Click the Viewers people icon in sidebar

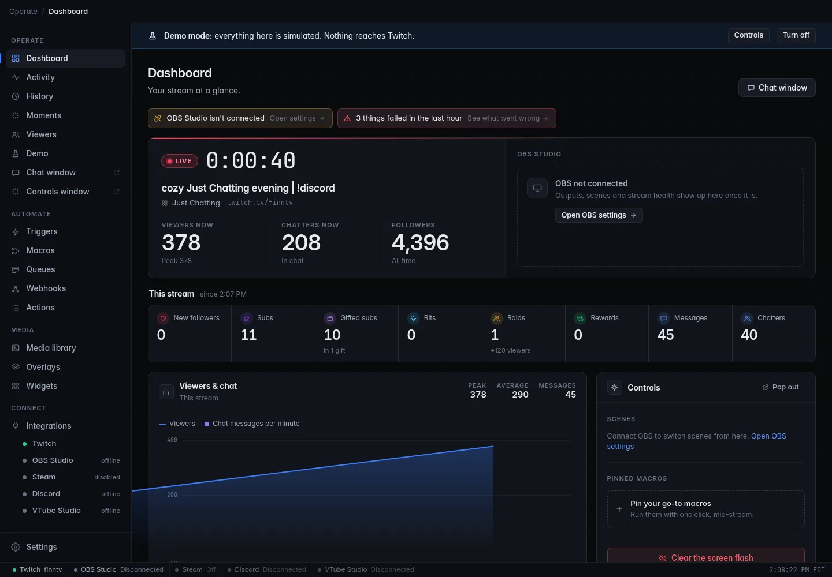(16, 134)
